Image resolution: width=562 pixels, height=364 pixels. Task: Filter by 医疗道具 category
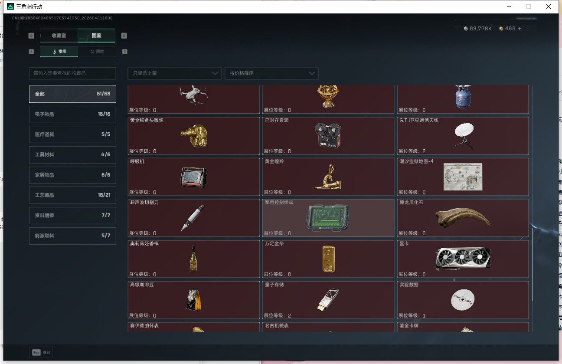(x=72, y=134)
